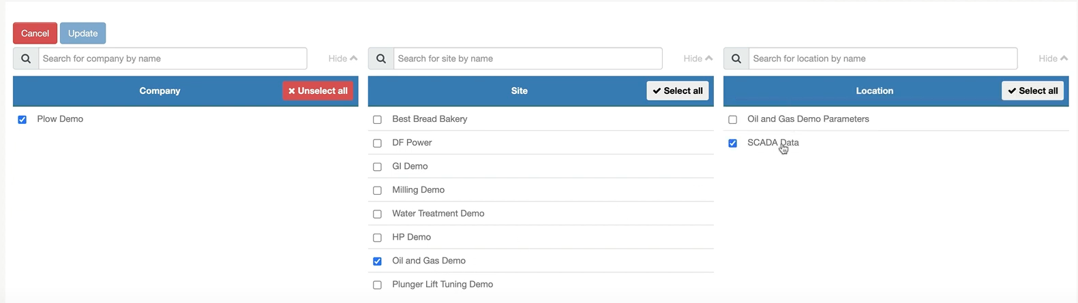The height and width of the screenshot is (303, 1078).
Task: Click the Update button
Action: pyautogui.click(x=83, y=33)
